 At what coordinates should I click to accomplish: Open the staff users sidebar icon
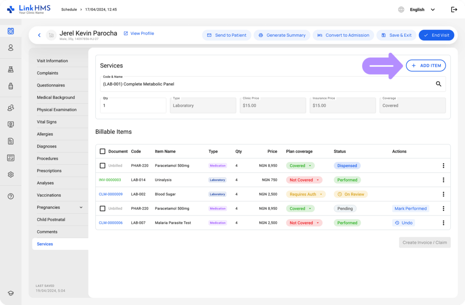tap(11, 108)
